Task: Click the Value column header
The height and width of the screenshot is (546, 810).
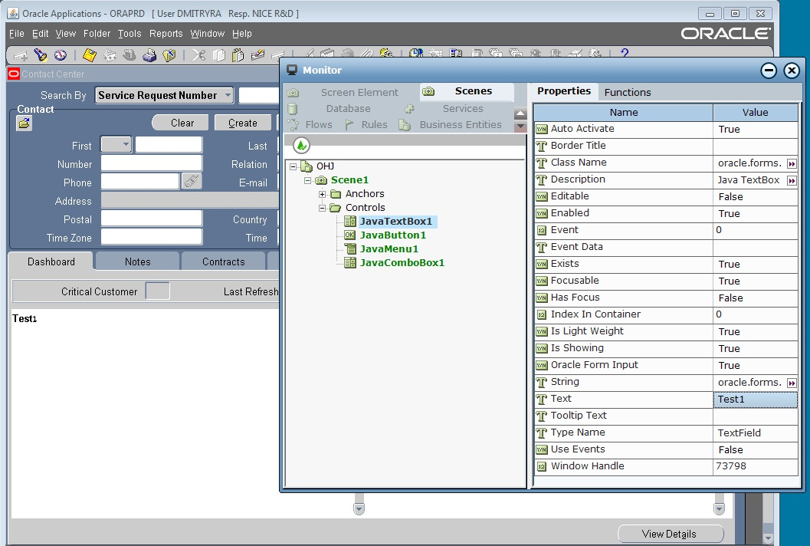Action: coord(756,112)
